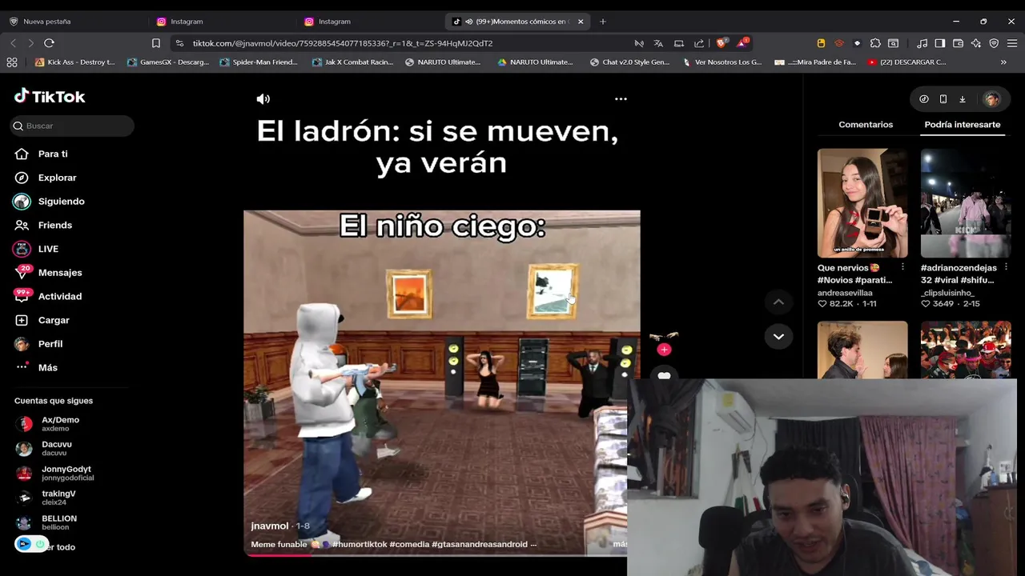Close the TikTok browser tab
Viewport: 1025px width, 576px height.
point(581,22)
